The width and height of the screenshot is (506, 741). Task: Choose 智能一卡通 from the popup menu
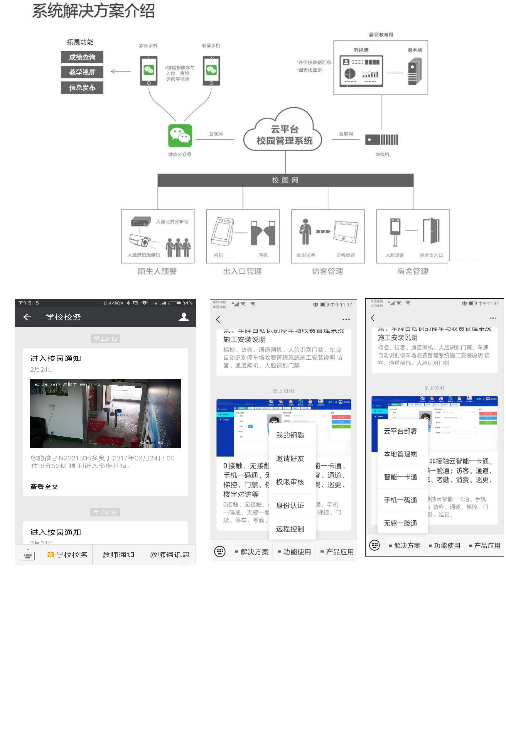[x=403, y=477]
